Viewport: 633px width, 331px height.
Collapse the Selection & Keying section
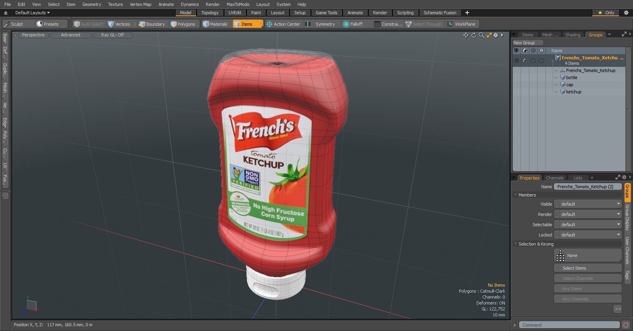tap(515, 244)
